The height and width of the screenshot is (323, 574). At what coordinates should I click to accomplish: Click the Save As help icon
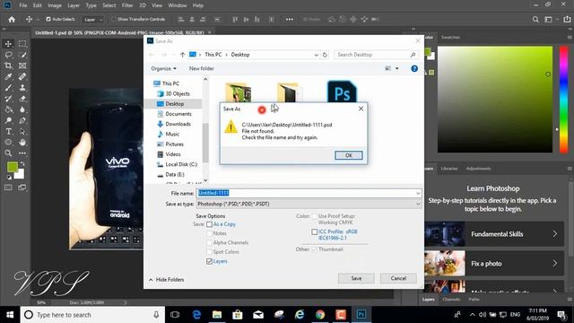point(414,68)
